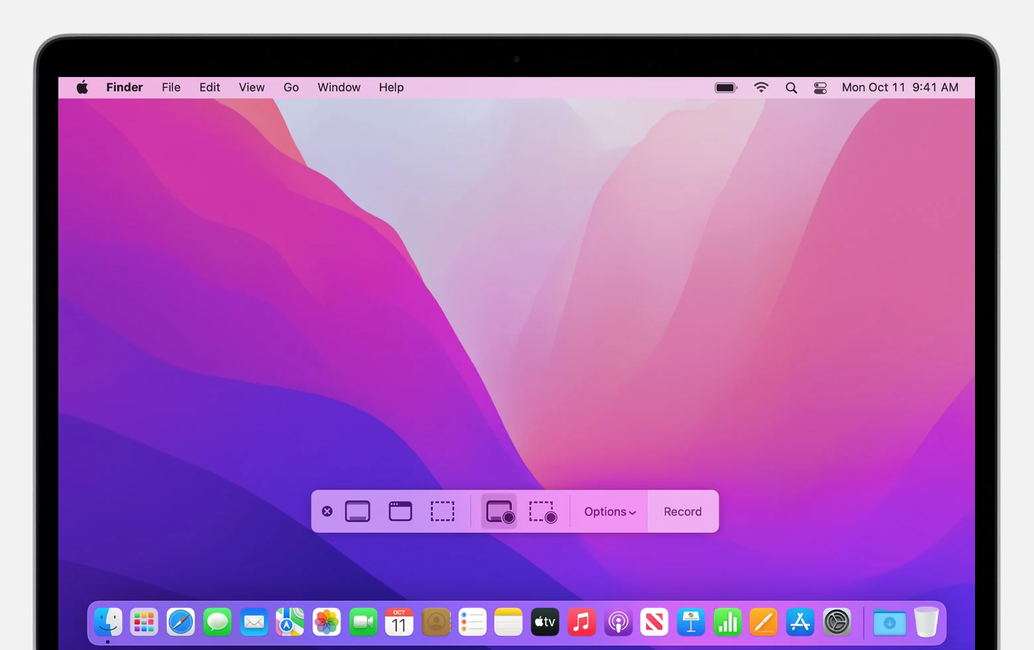Open the Music app from the Dock
The width and height of the screenshot is (1034, 650).
581,622
